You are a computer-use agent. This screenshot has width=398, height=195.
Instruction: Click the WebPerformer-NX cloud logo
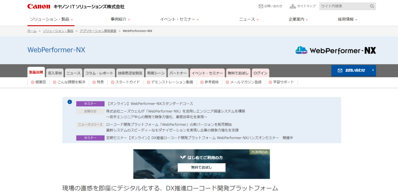pos(301,50)
